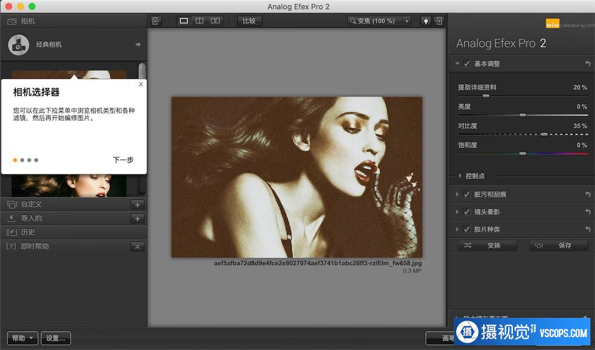Open camera list via arrow beside 经典相机

[x=138, y=44]
